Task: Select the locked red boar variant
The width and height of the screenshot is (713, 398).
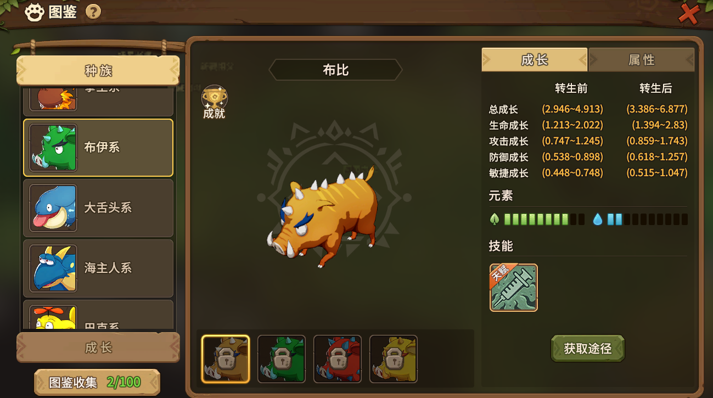Action: click(x=338, y=358)
